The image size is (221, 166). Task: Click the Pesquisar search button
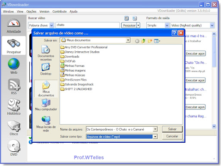[129, 25]
